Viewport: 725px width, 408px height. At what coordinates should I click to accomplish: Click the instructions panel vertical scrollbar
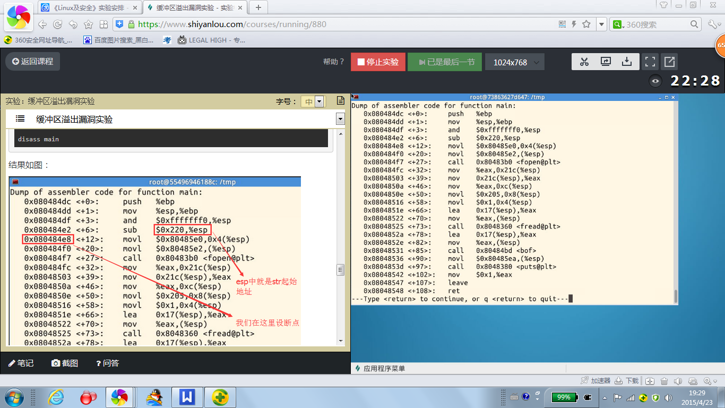click(x=341, y=270)
